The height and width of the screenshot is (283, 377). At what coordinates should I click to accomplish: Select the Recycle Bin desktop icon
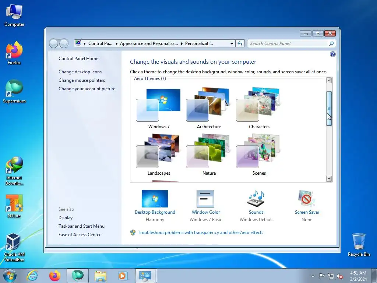[359, 245]
